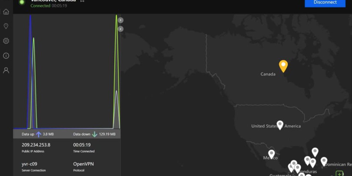Open Settings using the gear icon
This screenshot has height=176, width=352.
[x=6, y=41]
